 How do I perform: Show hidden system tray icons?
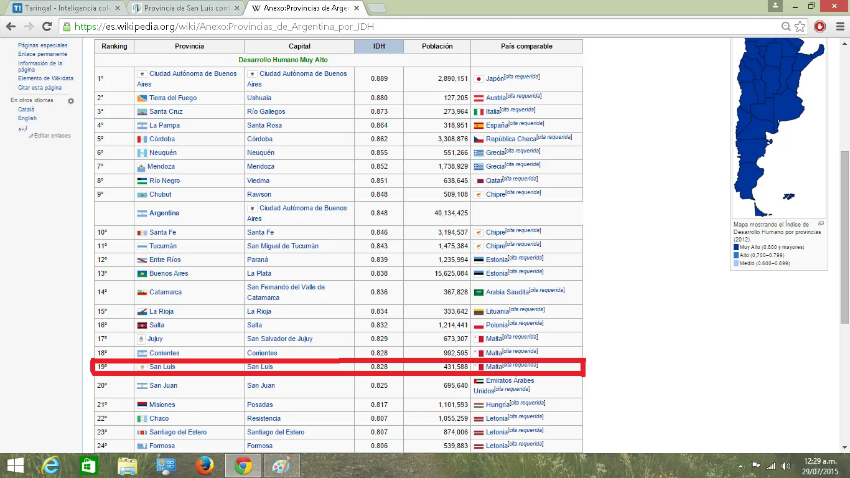point(740,466)
